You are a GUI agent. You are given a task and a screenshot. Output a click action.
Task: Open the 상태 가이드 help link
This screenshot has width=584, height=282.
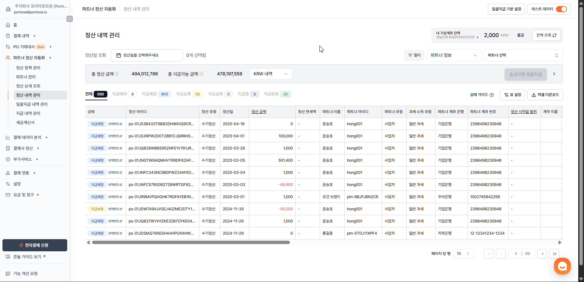click(x=481, y=95)
